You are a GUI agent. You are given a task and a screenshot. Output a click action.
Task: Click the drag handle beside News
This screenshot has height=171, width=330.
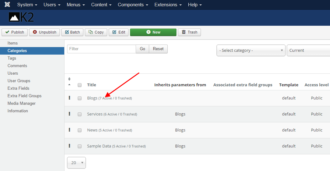[69, 130]
